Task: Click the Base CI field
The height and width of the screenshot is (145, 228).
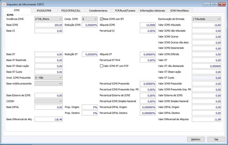Action: click(48, 31)
